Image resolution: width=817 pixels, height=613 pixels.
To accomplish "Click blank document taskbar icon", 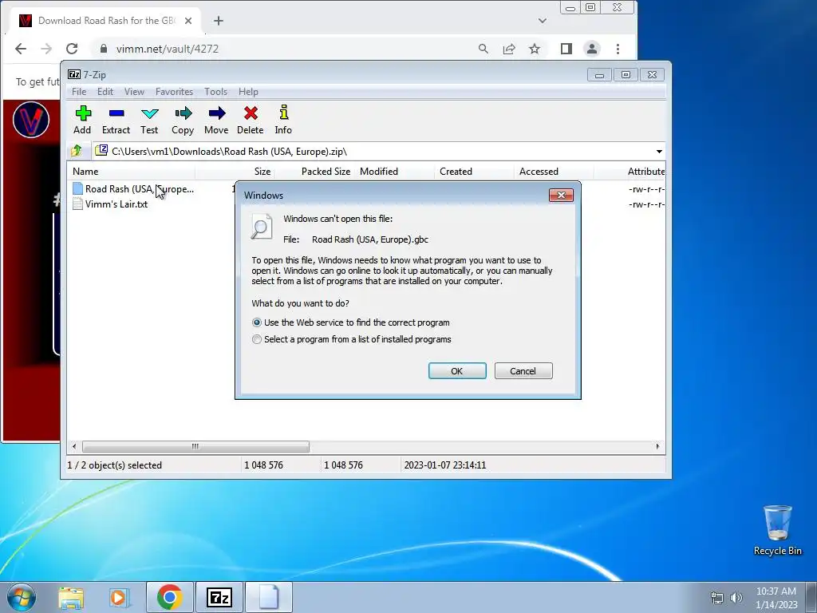I will pos(269,597).
